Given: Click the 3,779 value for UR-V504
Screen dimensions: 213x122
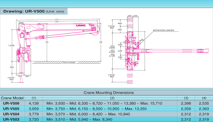Looking at the screenshot, I should (34, 114).
